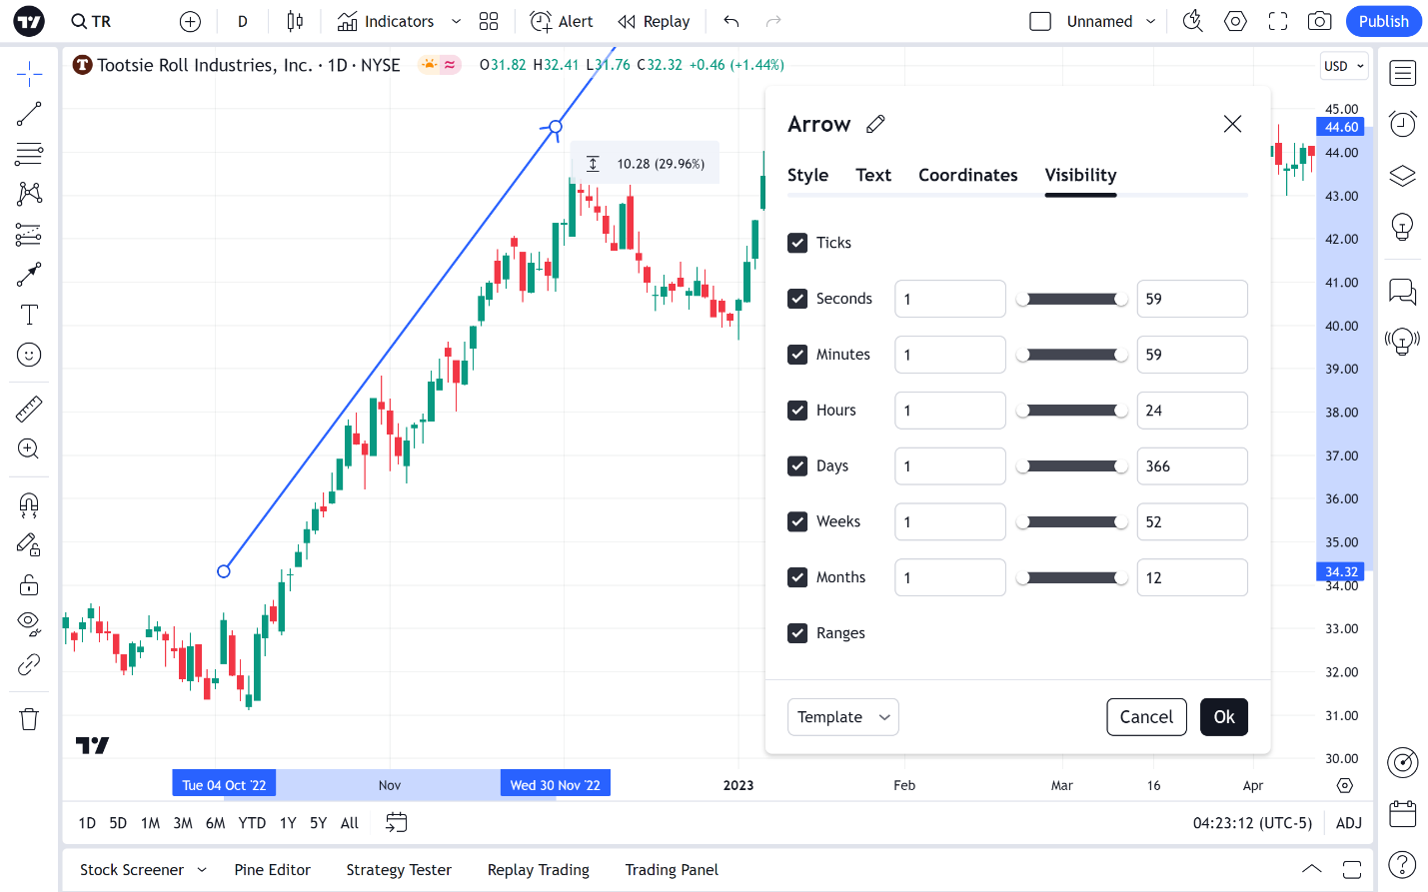This screenshot has height=892, width=1428.
Task: Activate the Zoom In tool
Action: click(29, 448)
